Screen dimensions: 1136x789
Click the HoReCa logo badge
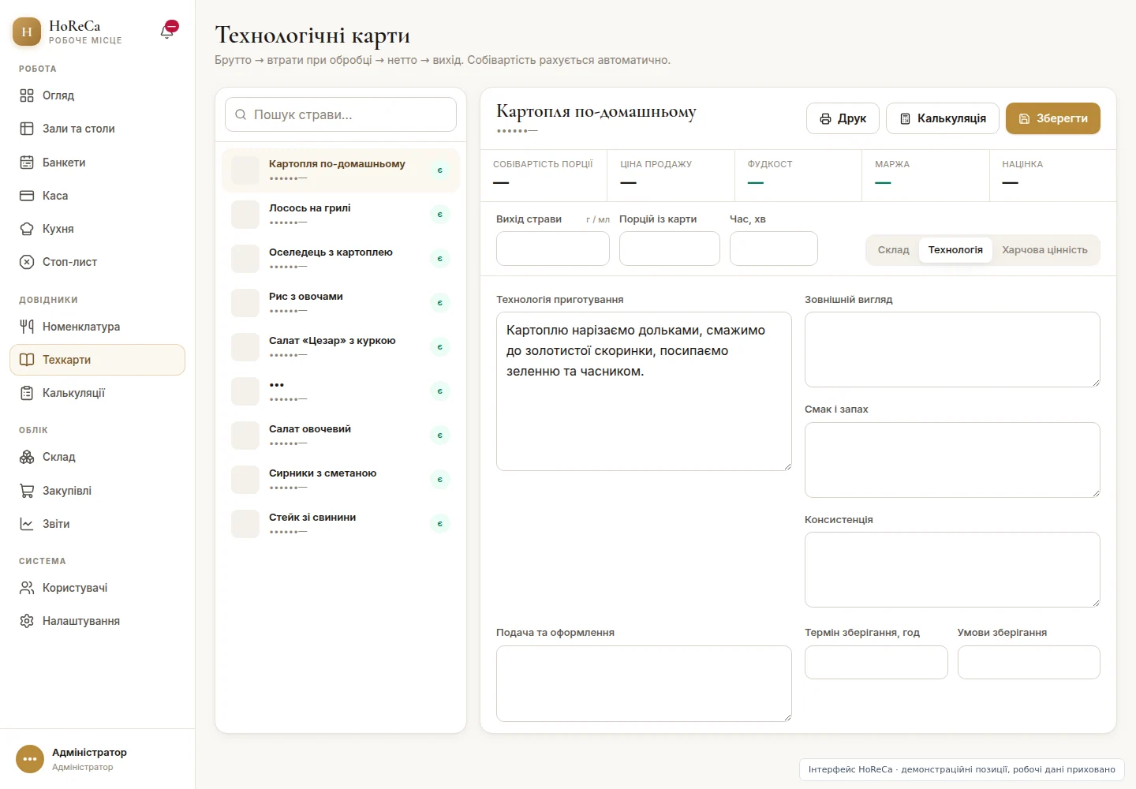pyautogui.click(x=27, y=32)
